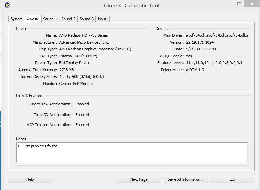This screenshot has height=190, width=260.
Task: Click the 'Current Display Mode:' label
Action: [38, 76]
